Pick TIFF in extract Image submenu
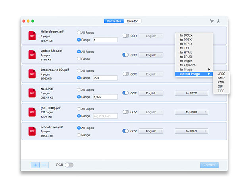 click(x=221, y=91)
